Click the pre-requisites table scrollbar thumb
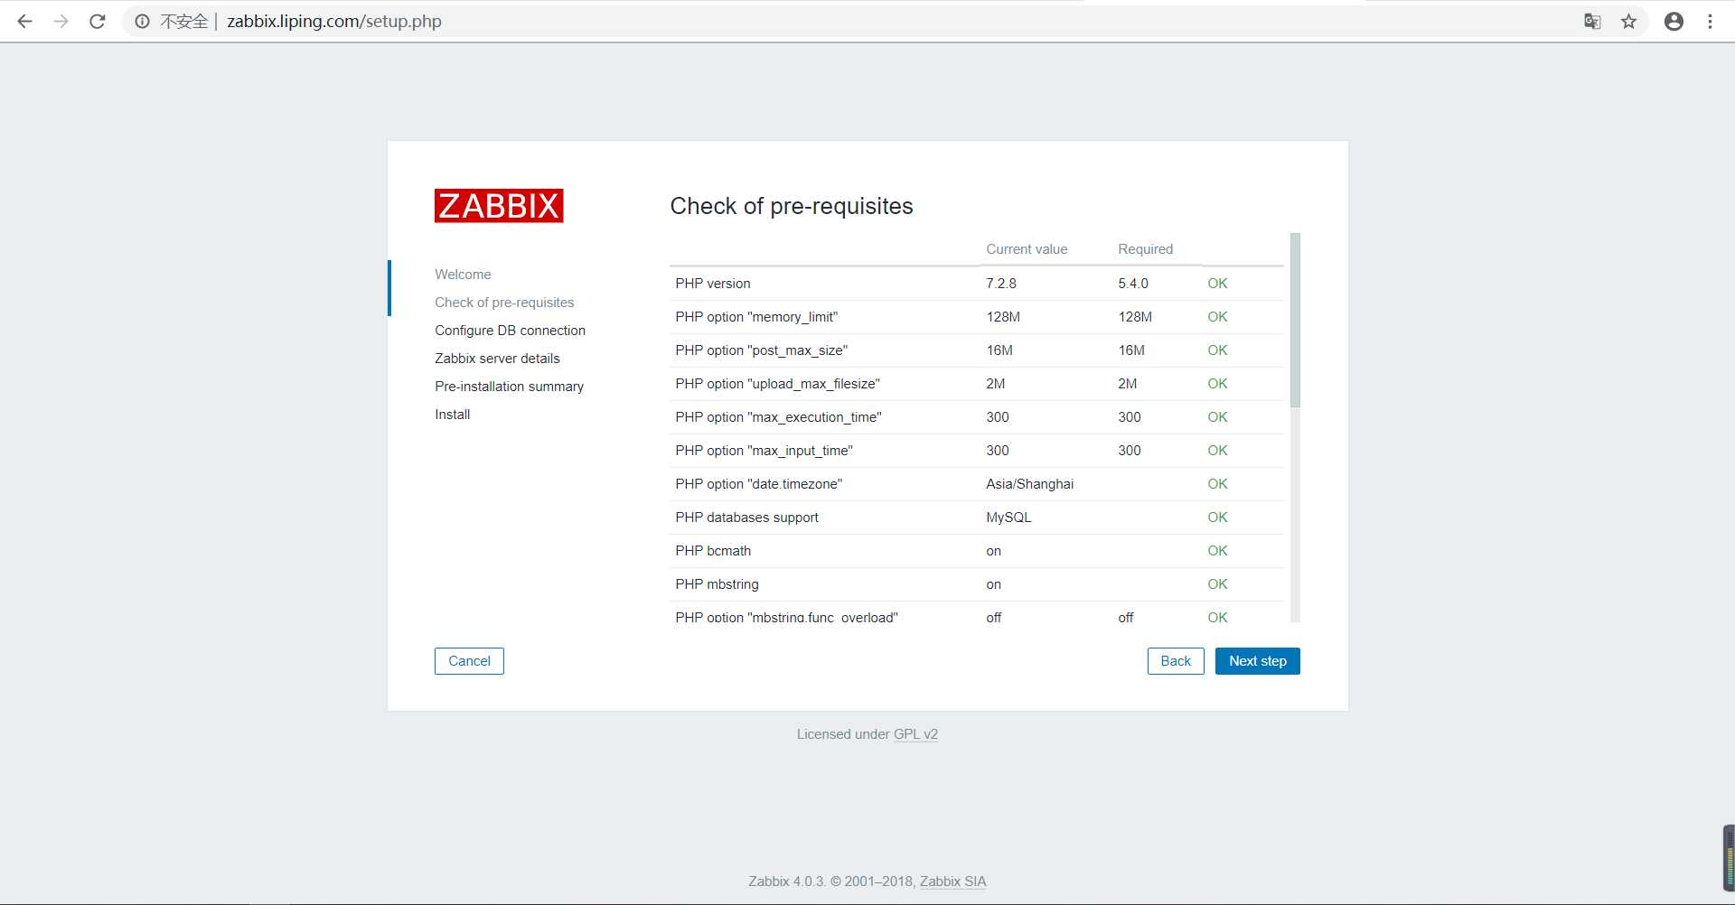The height and width of the screenshot is (905, 1735). (1295, 321)
